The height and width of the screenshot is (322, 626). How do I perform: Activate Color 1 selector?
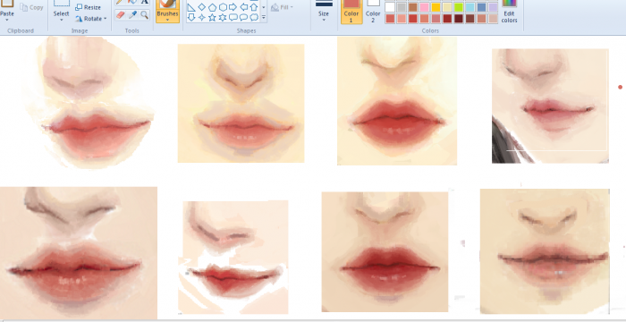coord(351,12)
